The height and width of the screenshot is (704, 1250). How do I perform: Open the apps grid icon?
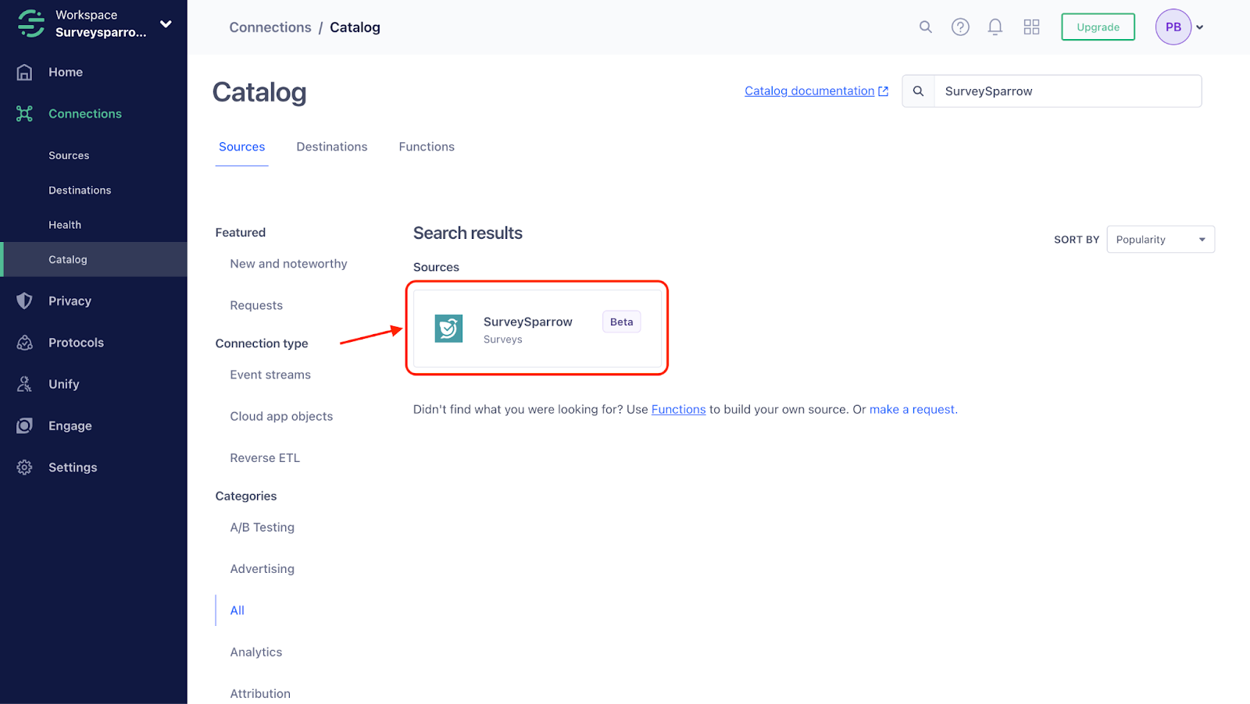pyautogui.click(x=1031, y=27)
